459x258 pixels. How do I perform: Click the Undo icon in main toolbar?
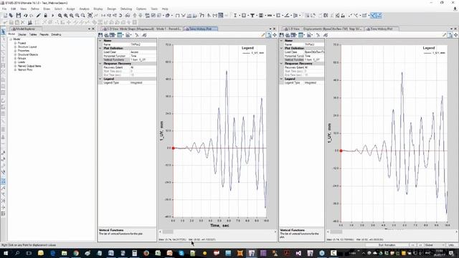(x=26, y=15)
